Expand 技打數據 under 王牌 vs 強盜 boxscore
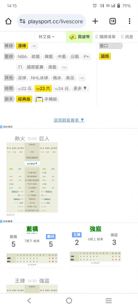The width and height of the screenshot is (138, 308). [96, 263]
